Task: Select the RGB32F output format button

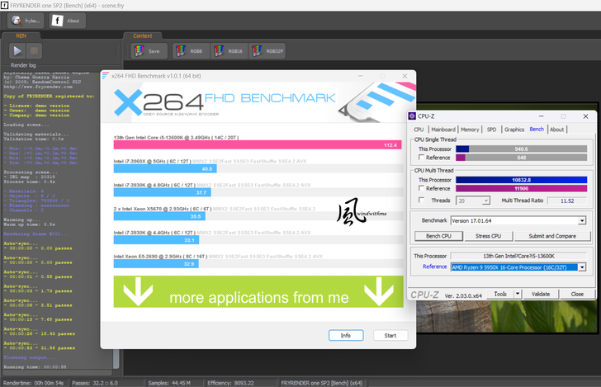Action: 267,51
